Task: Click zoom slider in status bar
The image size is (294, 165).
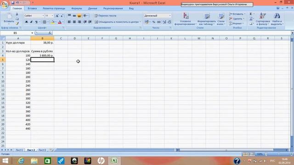Action: 279,154
